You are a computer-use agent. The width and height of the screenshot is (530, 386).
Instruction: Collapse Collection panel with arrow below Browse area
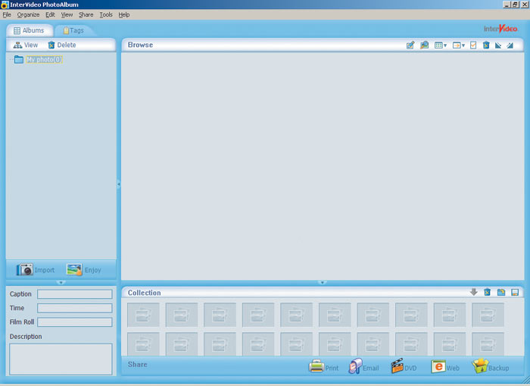click(322, 282)
